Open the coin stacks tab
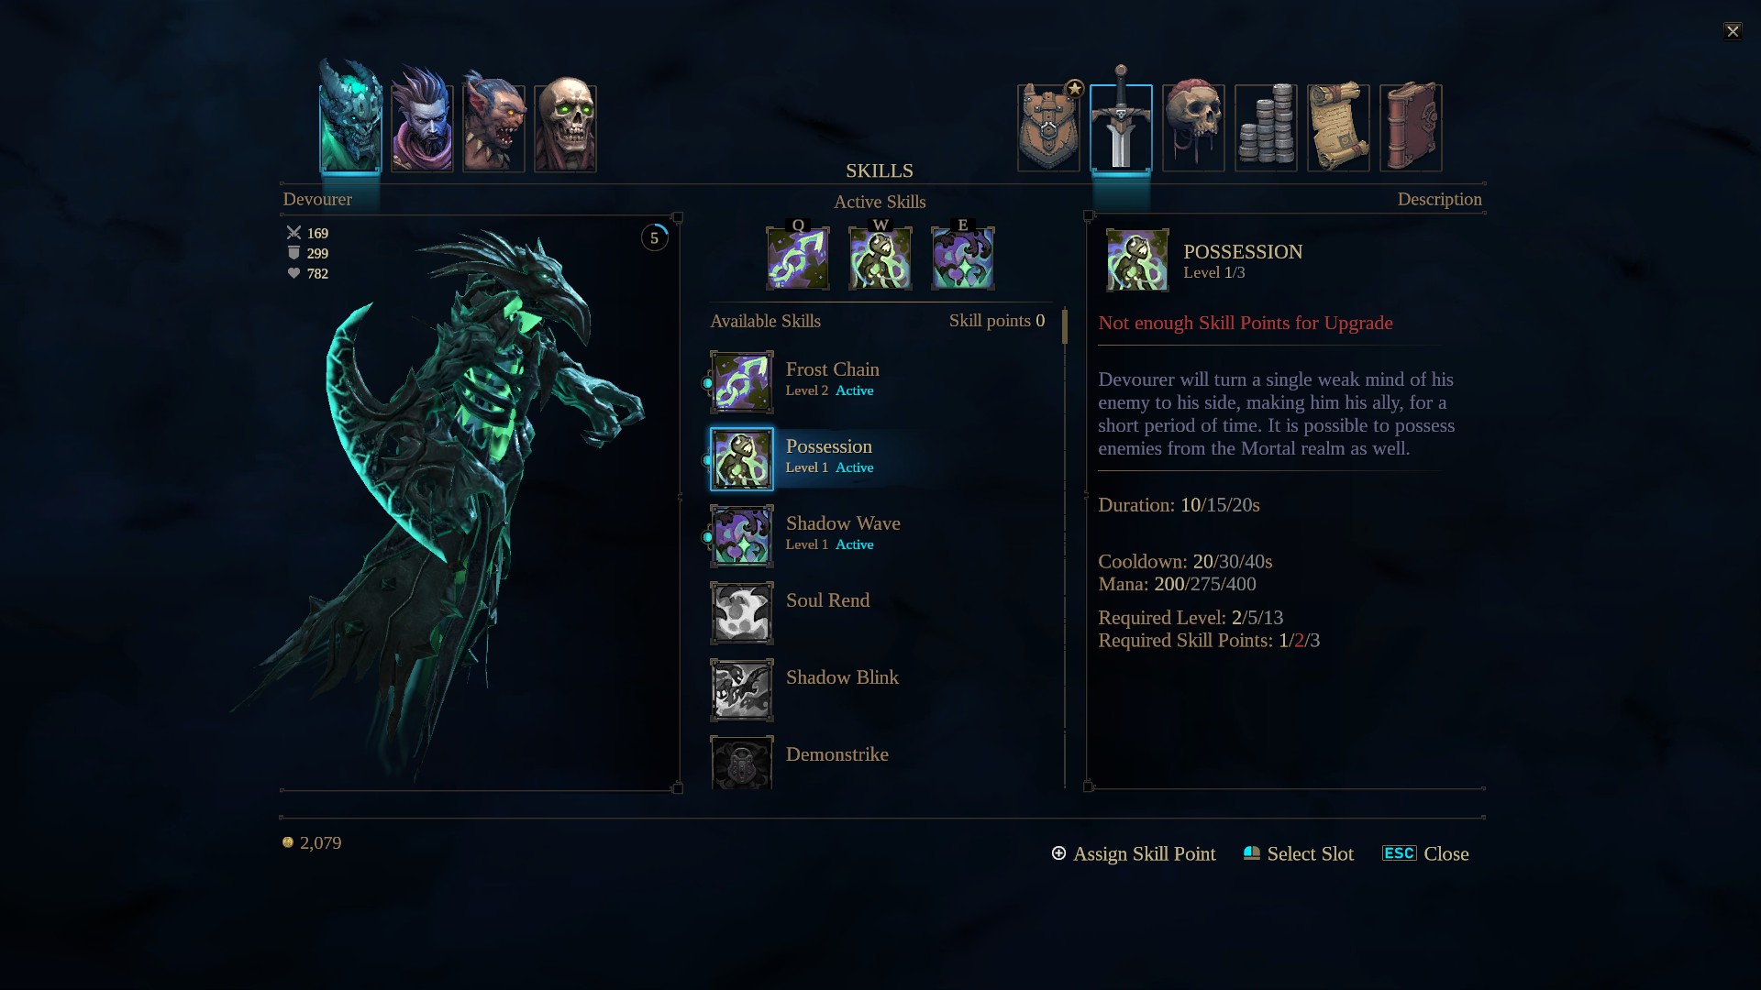Image resolution: width=1761 pixels, height=990 pixels. pyautogui.click(x=1266, y=126)
